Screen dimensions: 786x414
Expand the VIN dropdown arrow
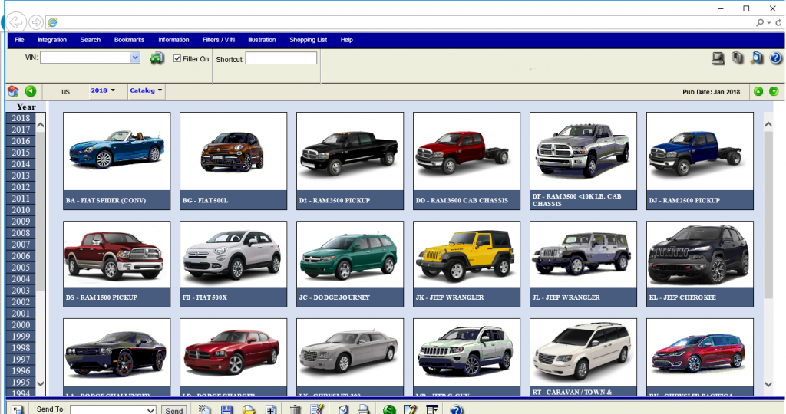pos(135,58)
